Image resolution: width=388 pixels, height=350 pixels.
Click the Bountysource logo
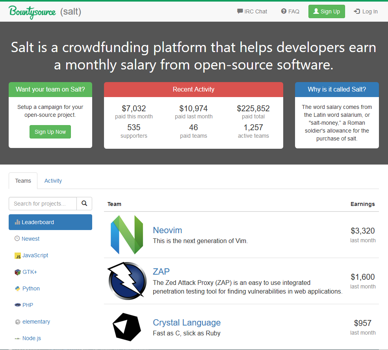(32, 12)
